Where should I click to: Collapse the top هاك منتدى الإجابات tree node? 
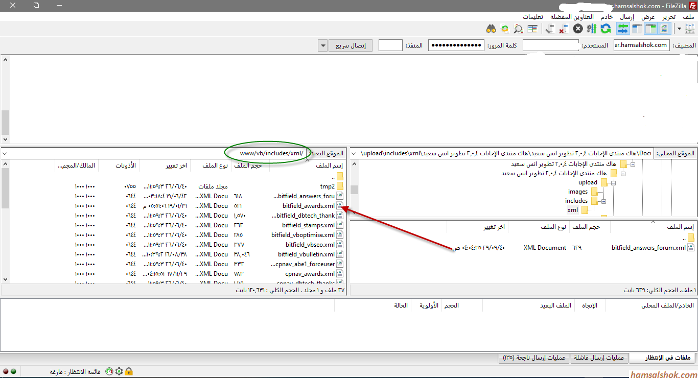tap(633, 164)
